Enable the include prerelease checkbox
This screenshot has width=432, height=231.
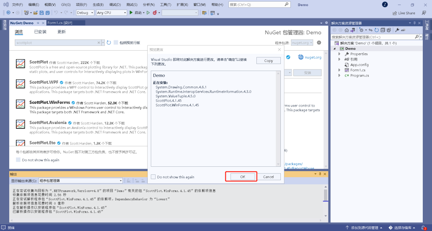click(116, 43)
